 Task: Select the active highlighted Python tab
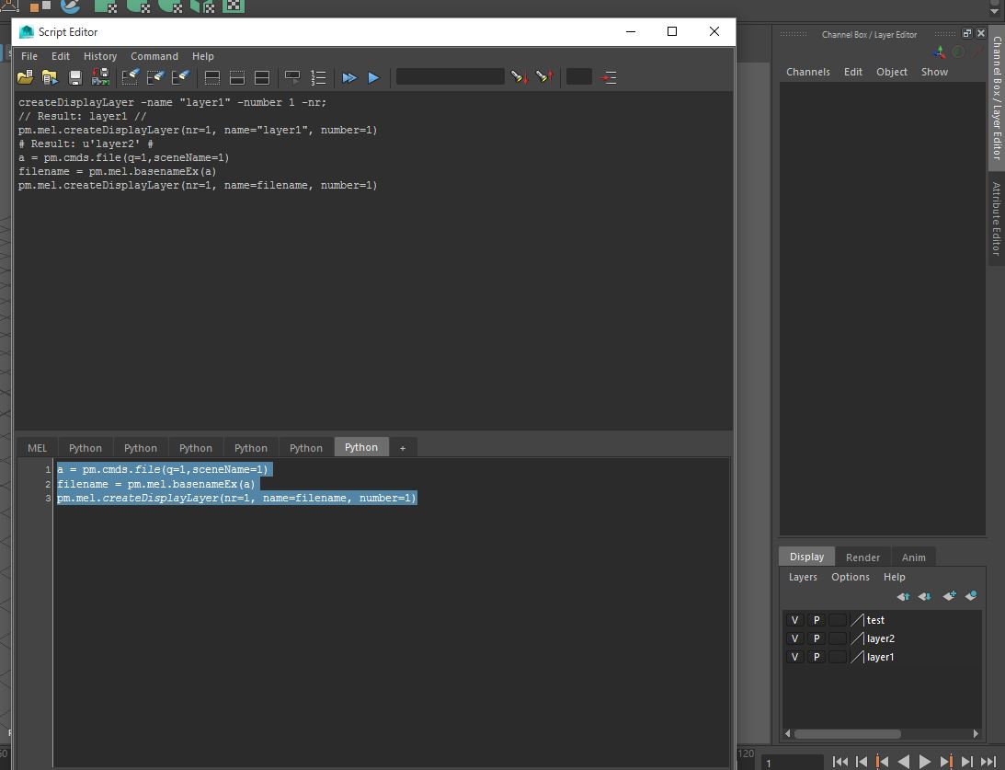click(x=361, y=447)
